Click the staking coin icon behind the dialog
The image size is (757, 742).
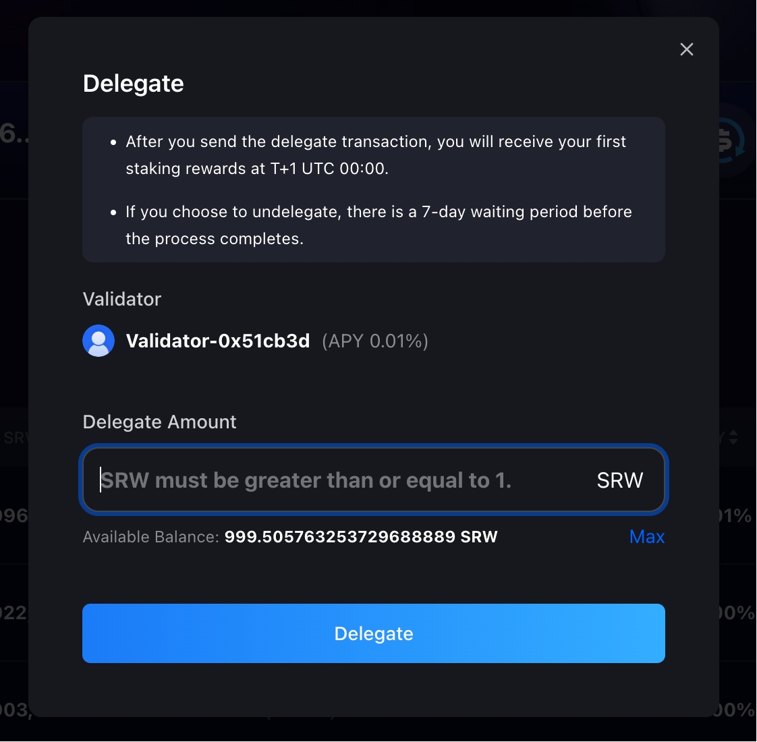731,140
